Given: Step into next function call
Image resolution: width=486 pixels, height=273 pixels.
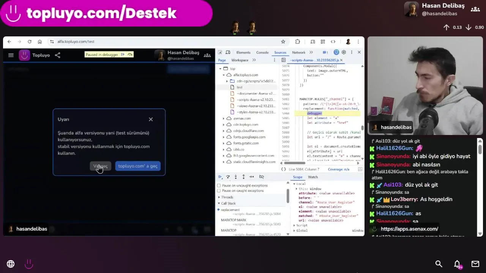Looking at the screenshot, I should [236, 177].
